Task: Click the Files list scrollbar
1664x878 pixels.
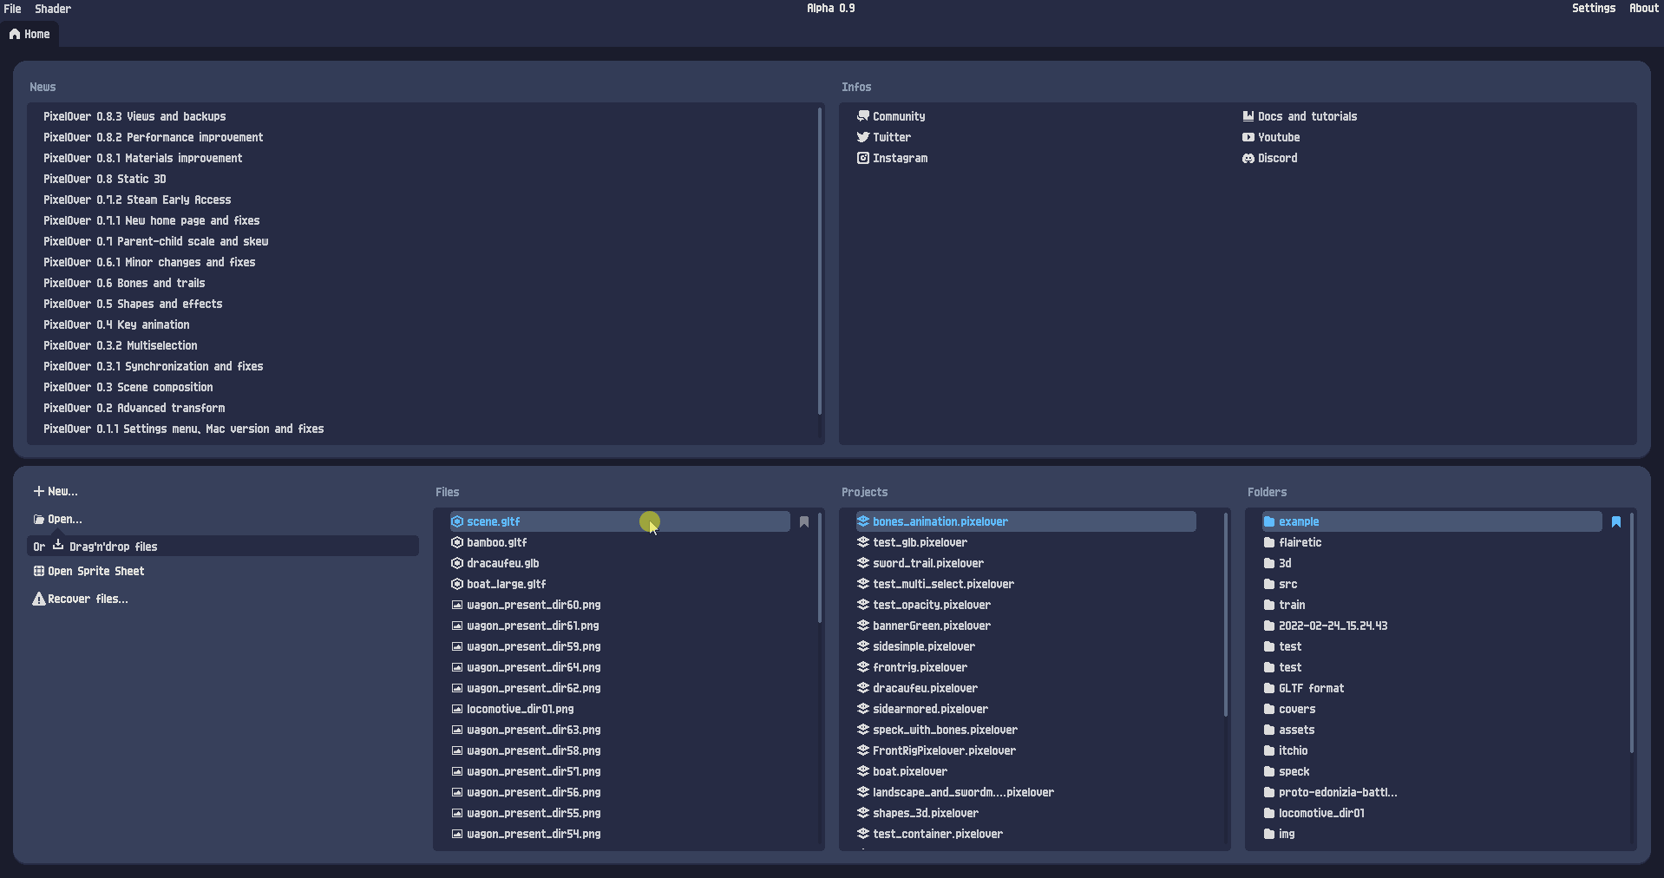Action: click(819, 567)
